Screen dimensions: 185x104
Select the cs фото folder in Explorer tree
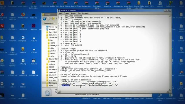point(51,64)
